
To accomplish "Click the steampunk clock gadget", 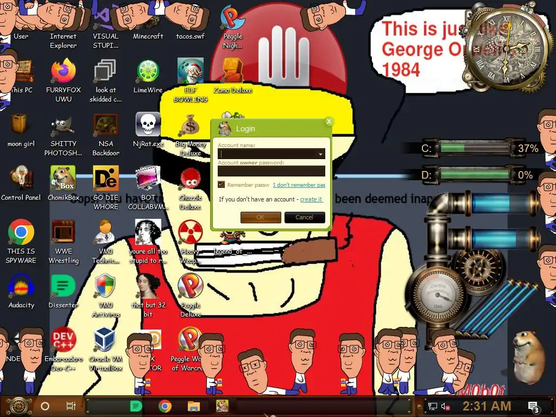I will pos(507,48).
